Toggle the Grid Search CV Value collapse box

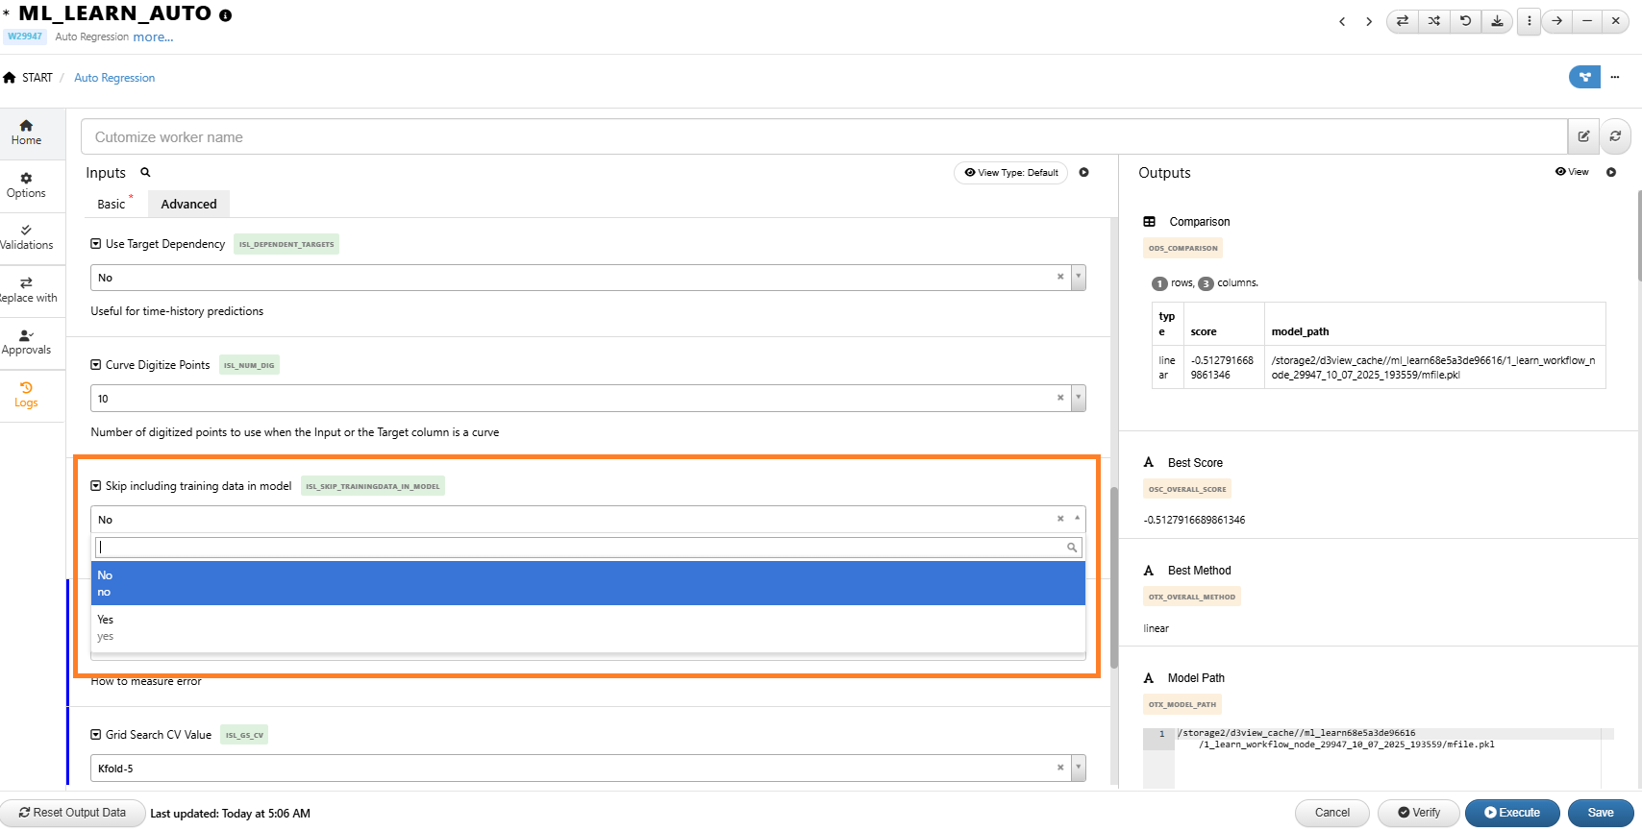click(96, 735)
